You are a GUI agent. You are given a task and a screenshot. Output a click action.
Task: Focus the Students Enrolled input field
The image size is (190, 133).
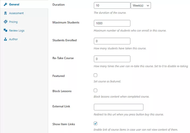point(112,41)
